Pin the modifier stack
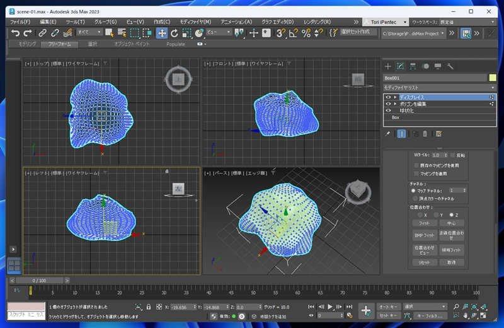 pos(387,134)
